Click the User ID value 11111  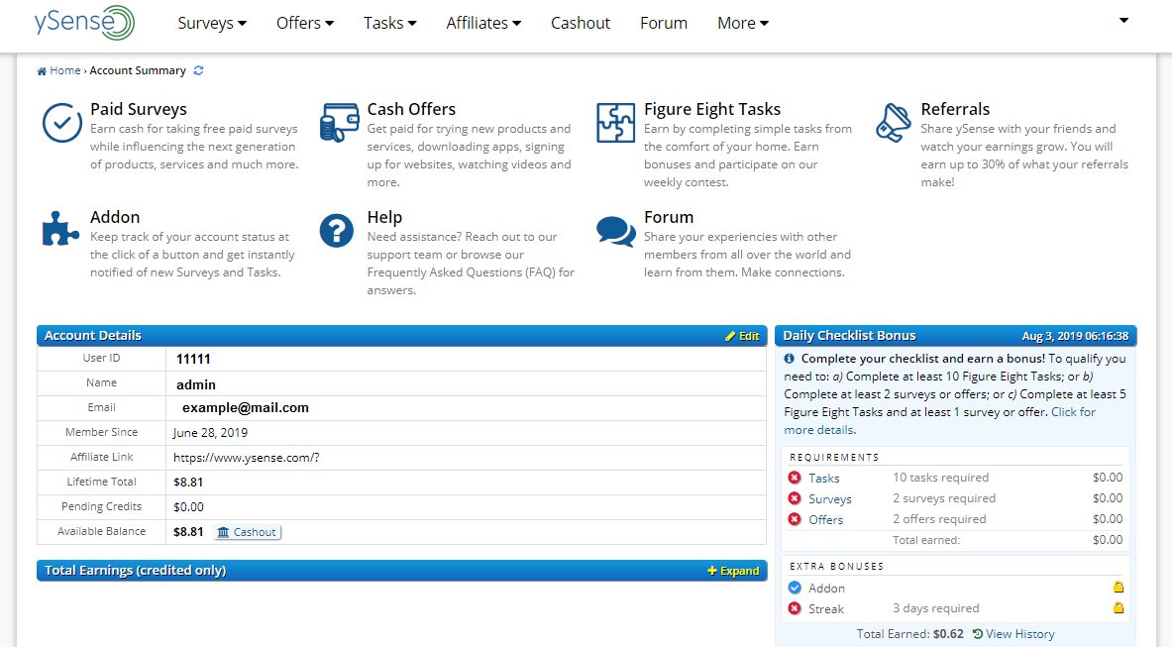193,360
